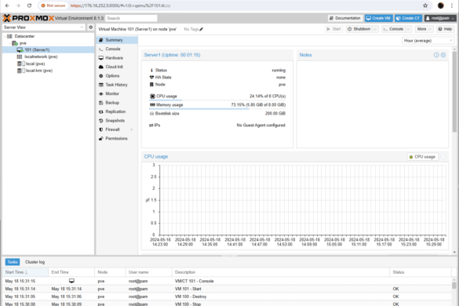Open the Options tab
The width and height of the screenshot is (459, 306).
pos(117,76)
